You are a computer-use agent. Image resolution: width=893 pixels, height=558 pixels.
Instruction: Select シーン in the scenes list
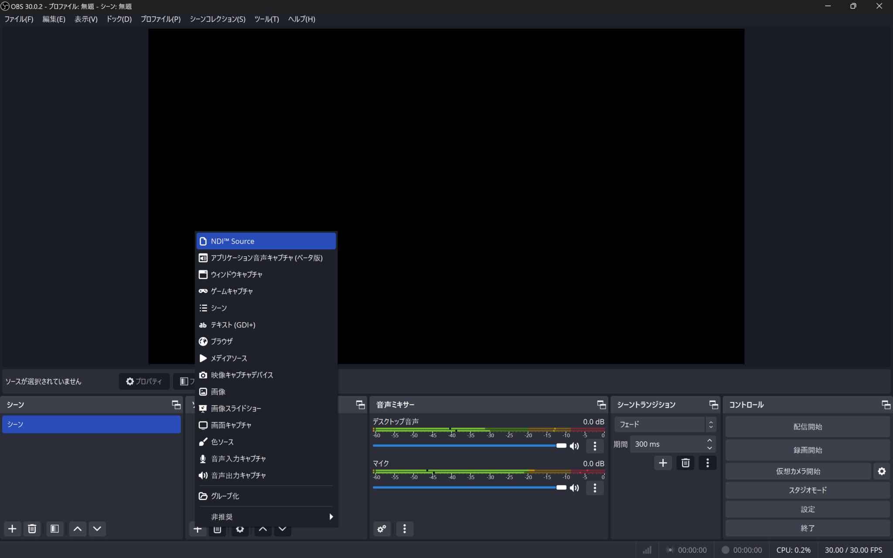click(x=91, y=424)
